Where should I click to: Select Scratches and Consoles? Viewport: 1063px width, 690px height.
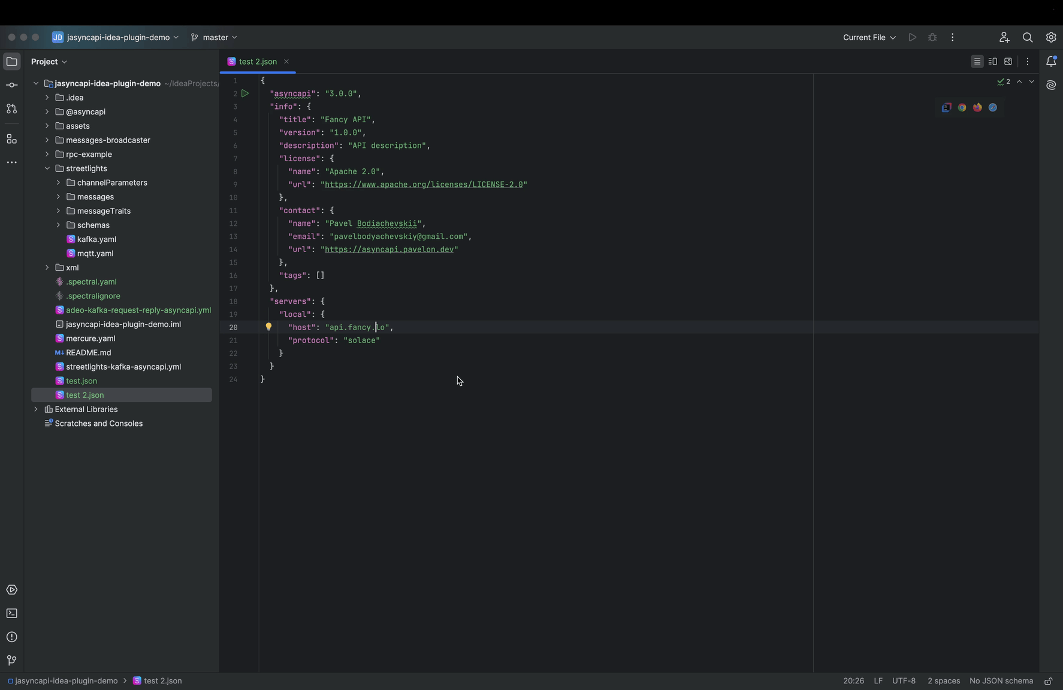pyautogui.click(x=98, y=423)
